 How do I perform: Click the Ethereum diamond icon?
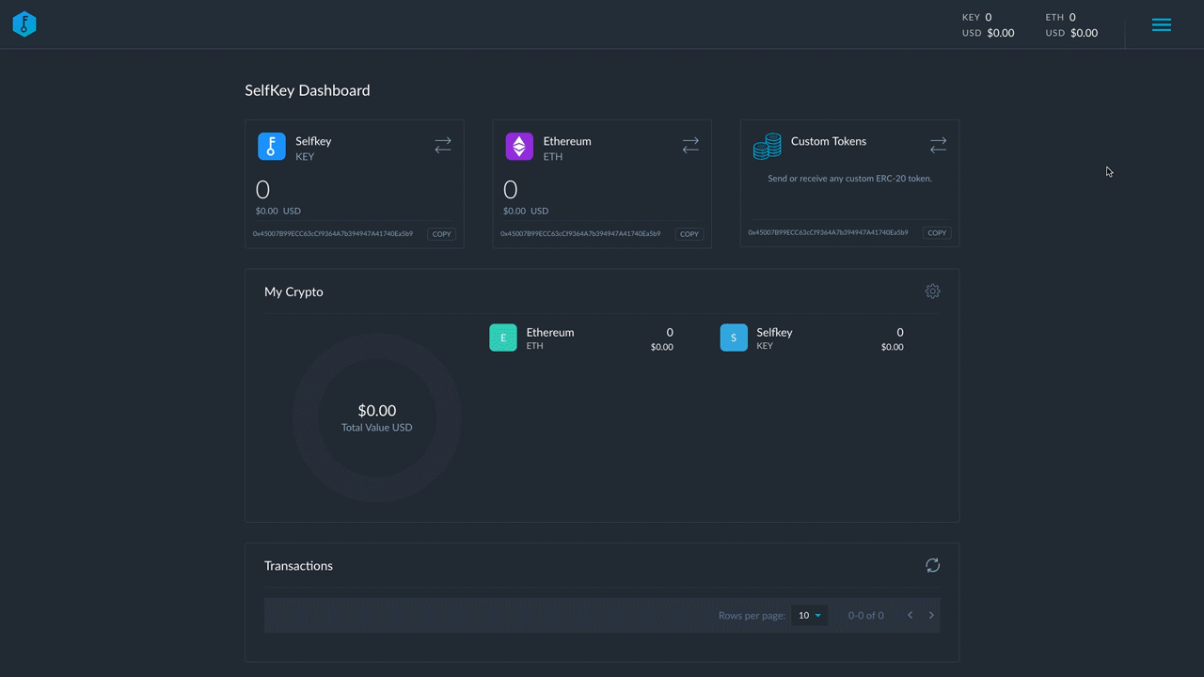[x=519, y=146]
